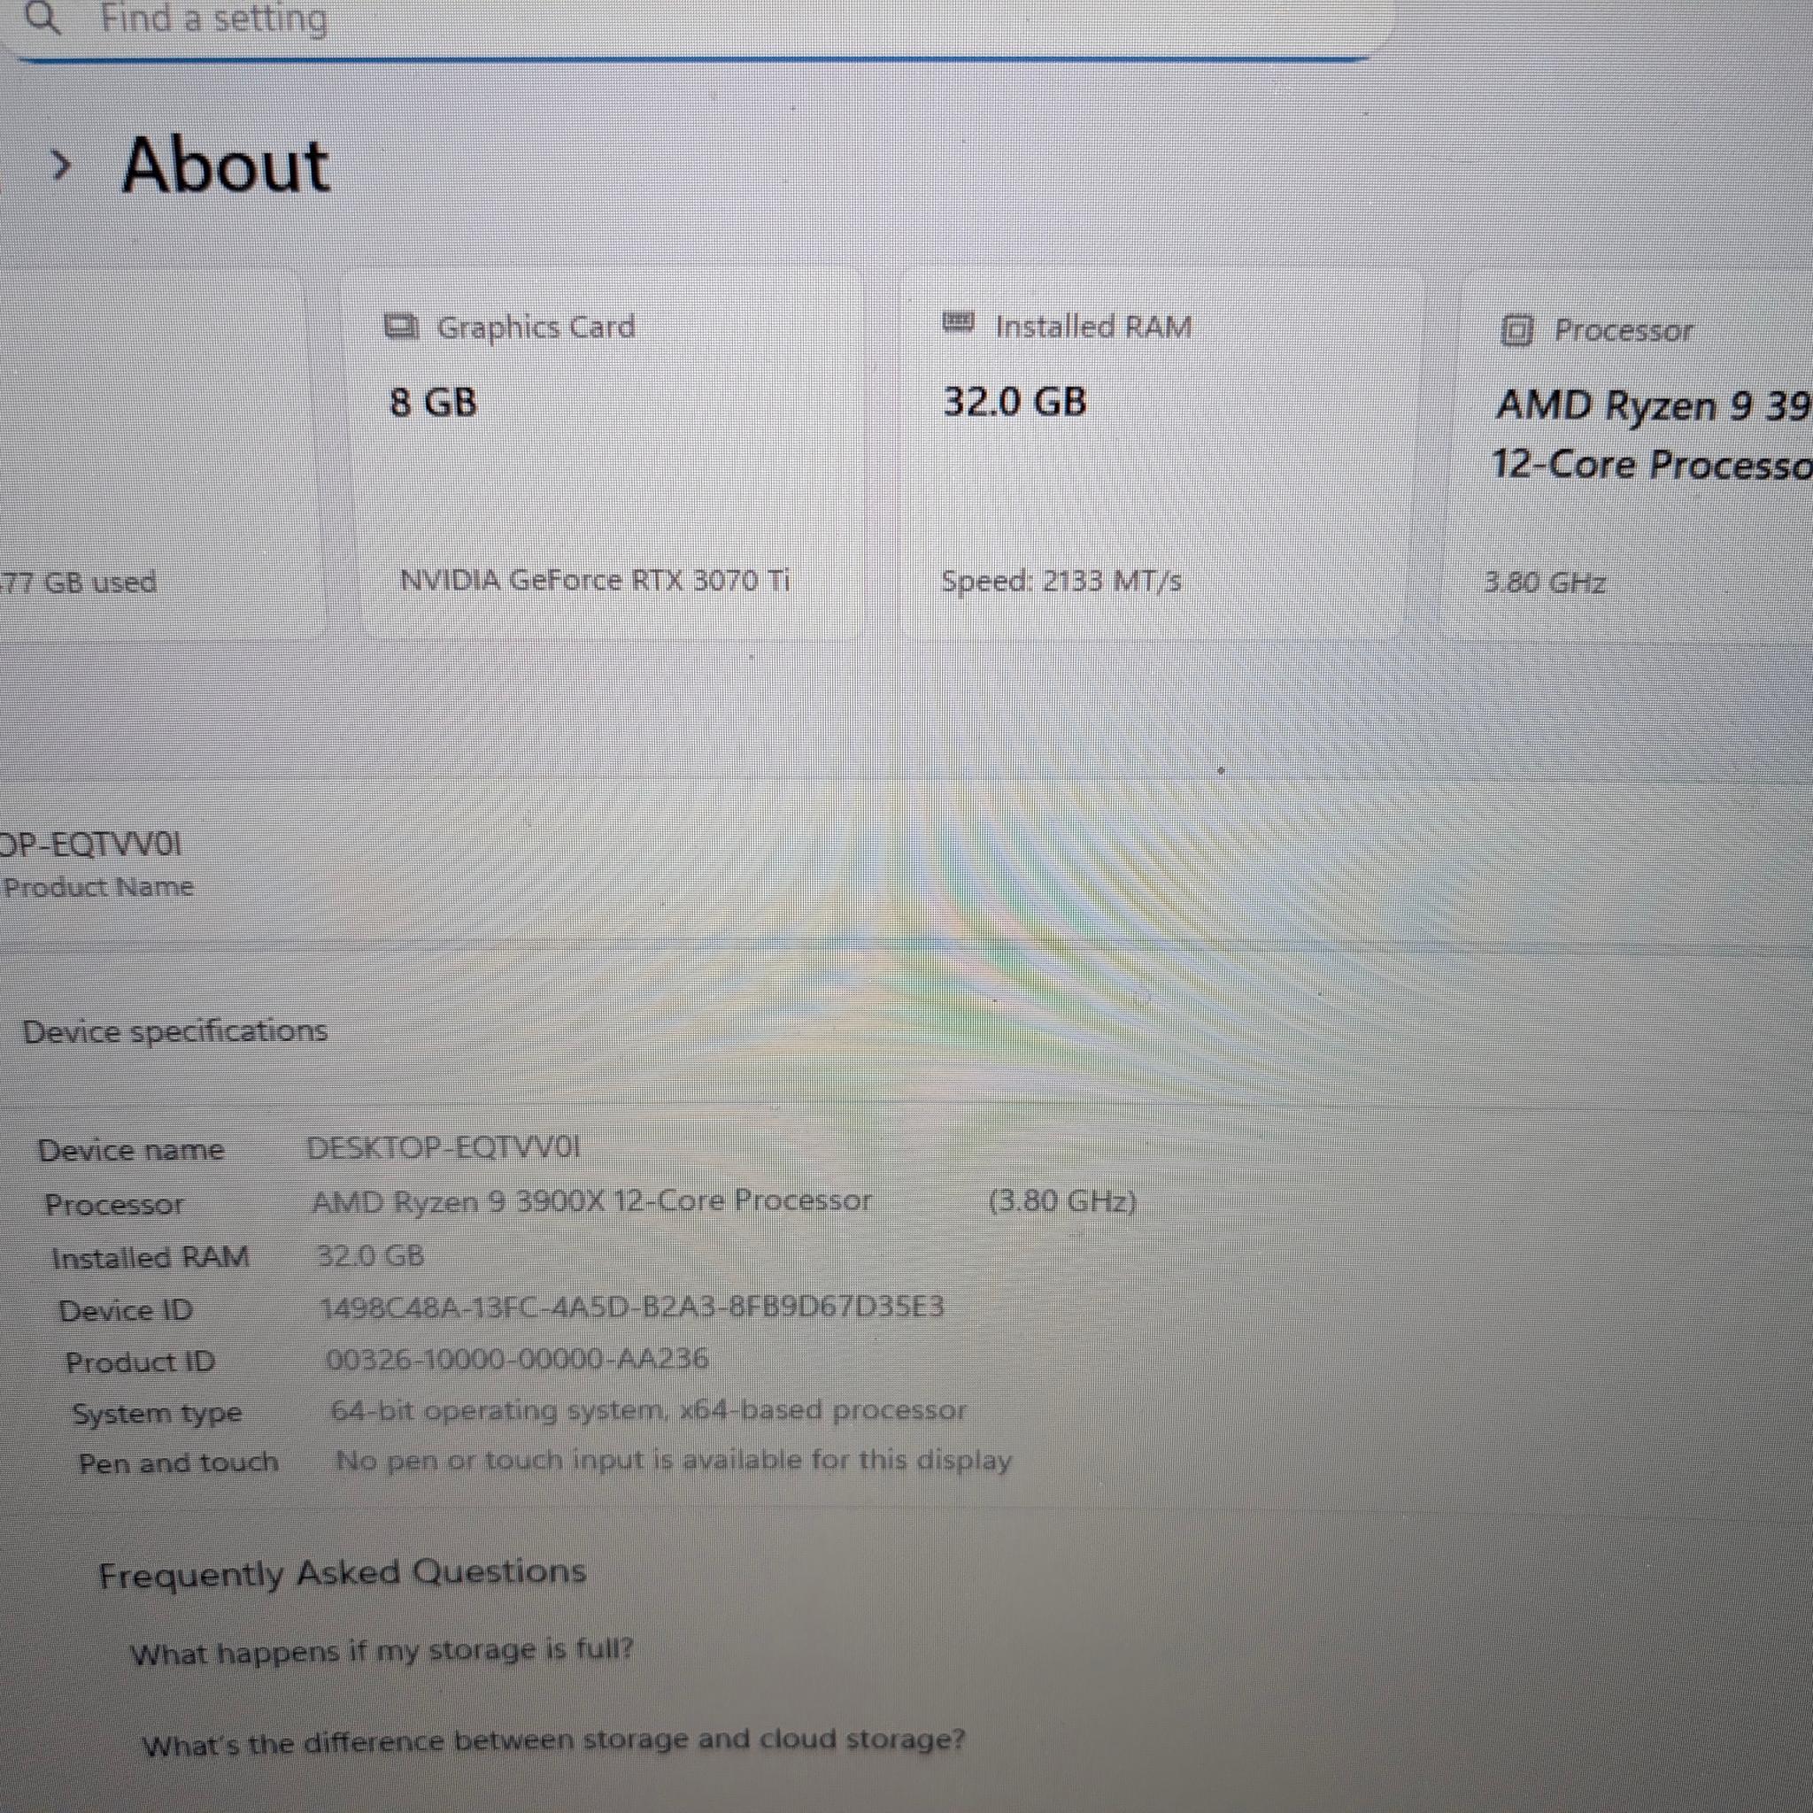Viewport: 1813px width, 1813px height.
Task: Click the Product ID label
Action: [140, 1362]
